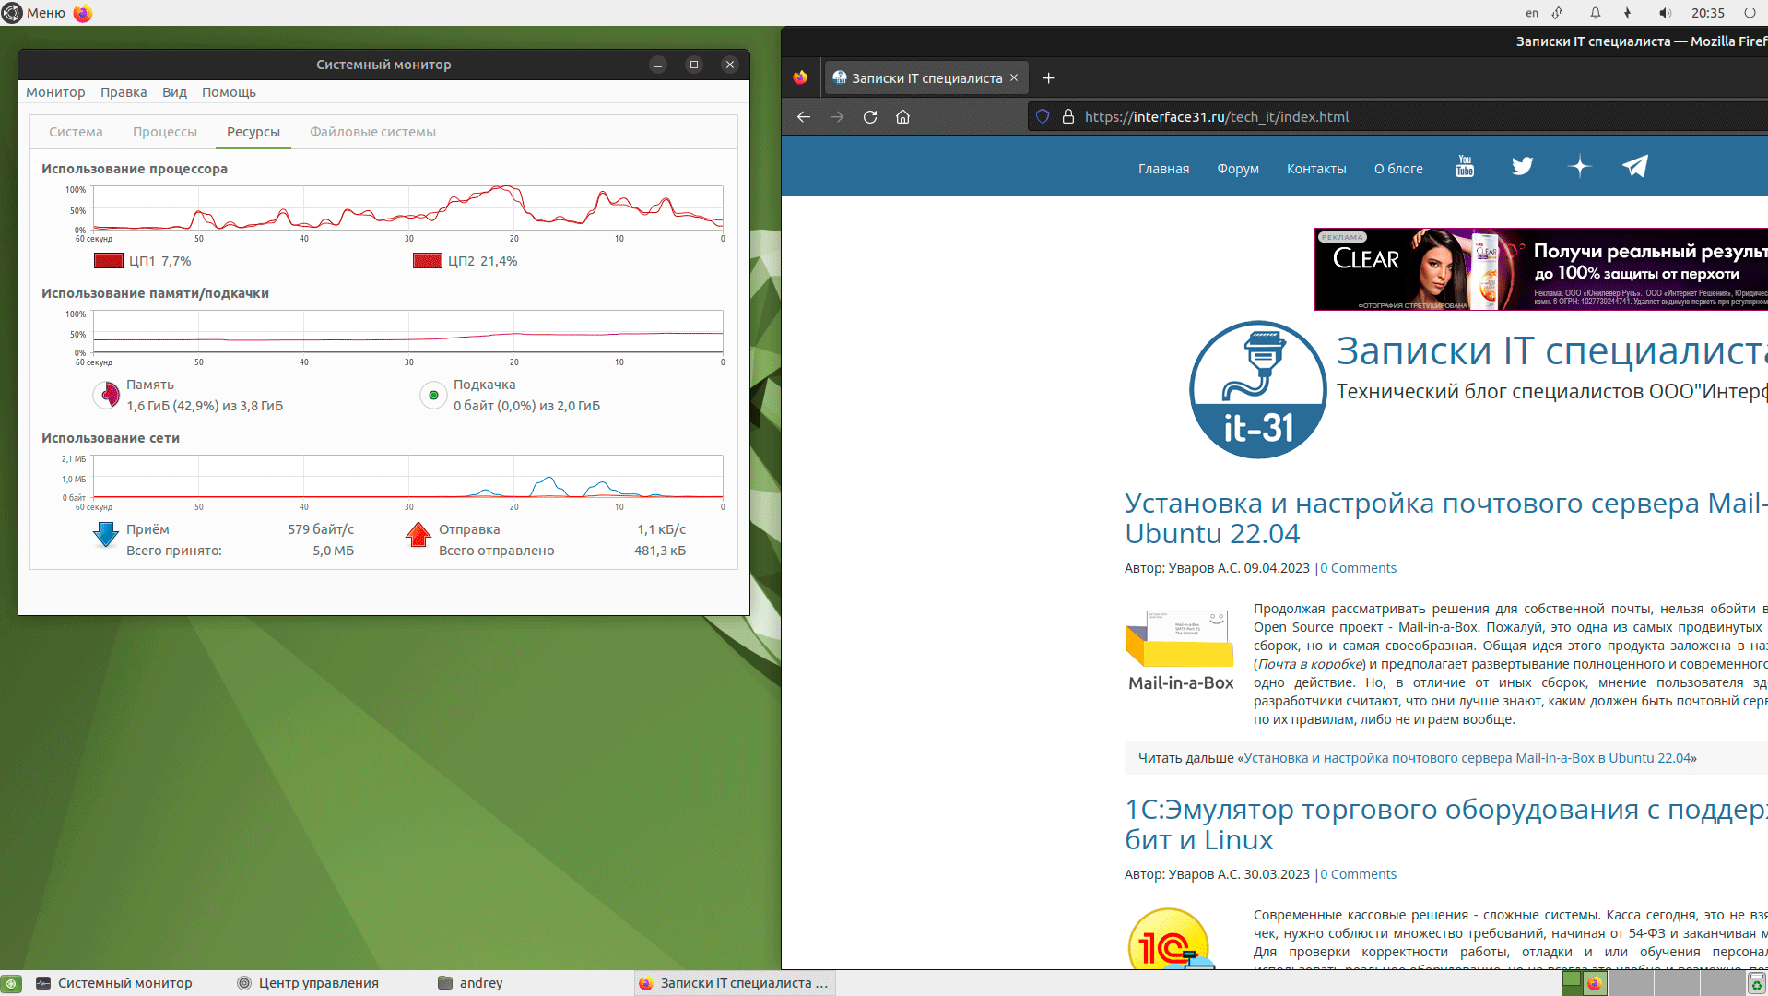Open the power manager lightning icon
The width and height of the screenshot is (1768, 996).
tap(1628, 13)
